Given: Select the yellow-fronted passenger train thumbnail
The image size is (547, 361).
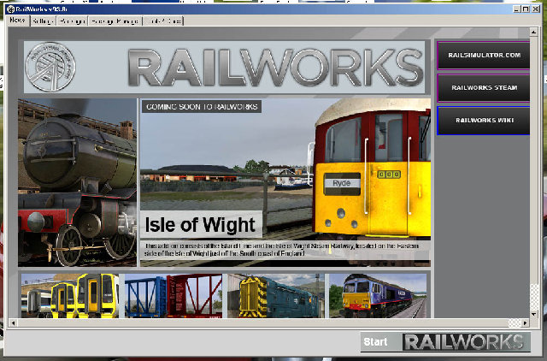Looking at the screenshot, I should [70, 296].
